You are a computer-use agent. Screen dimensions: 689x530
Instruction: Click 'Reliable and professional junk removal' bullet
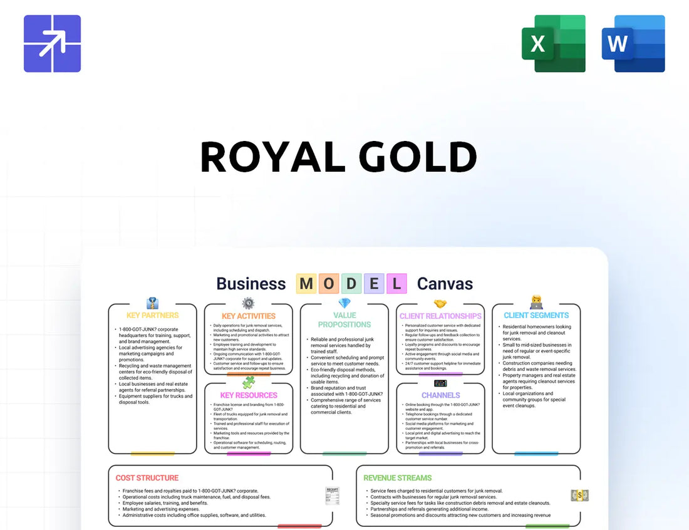click(342, 345)
